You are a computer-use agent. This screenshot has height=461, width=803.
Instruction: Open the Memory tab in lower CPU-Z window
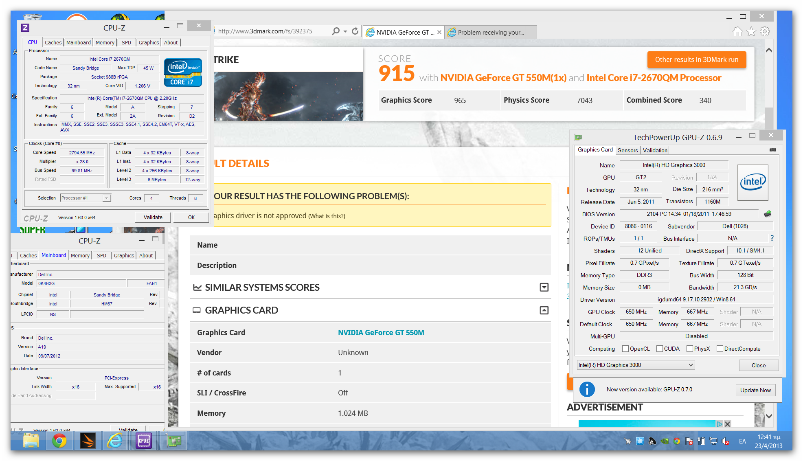coord(80,255)
